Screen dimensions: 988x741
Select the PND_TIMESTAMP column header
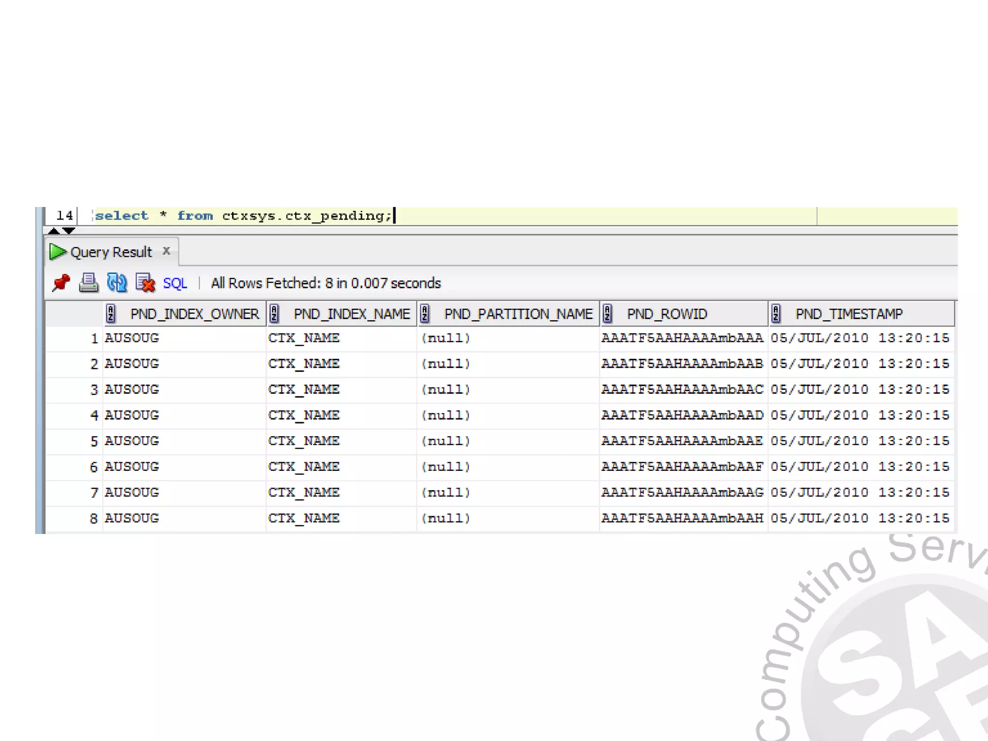(848, 314)
